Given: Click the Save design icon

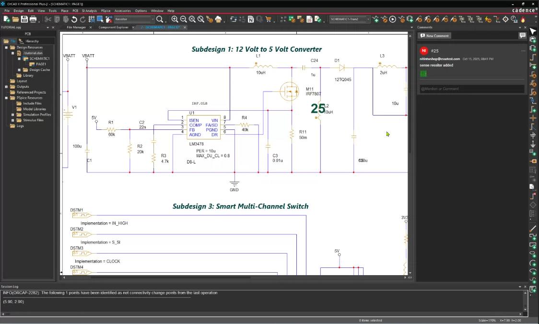Looking at the screenshot, I should pyautogui.click(x=24, y=19).
